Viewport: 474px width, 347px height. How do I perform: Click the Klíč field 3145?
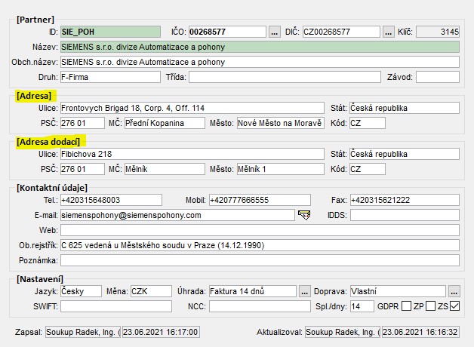tap(438, 32)
